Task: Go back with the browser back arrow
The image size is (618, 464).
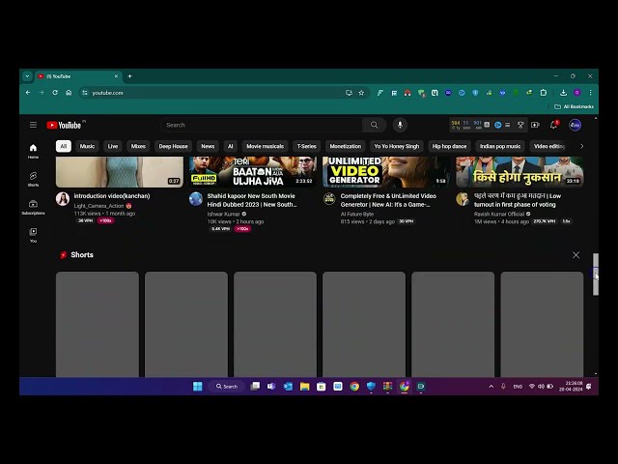Action: point(28,93)
